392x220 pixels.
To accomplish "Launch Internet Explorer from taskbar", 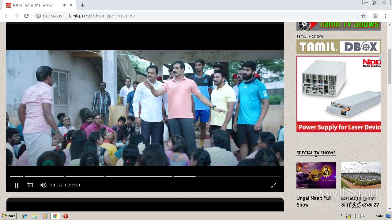I will click(24, 216).
